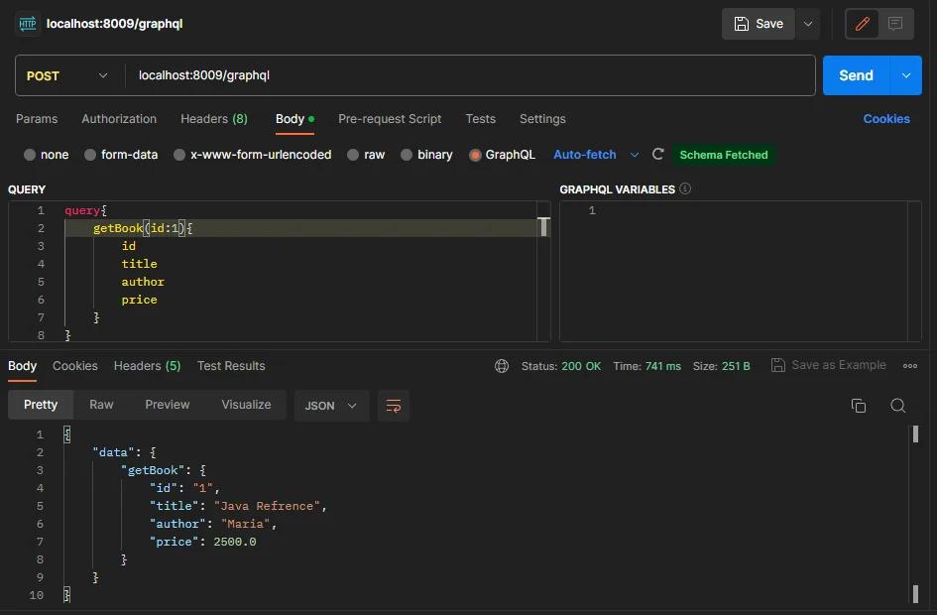Viewport: 937px width, 615px height.
Task: Toggle line wrap icon
Action: click(x=394, y=406)
